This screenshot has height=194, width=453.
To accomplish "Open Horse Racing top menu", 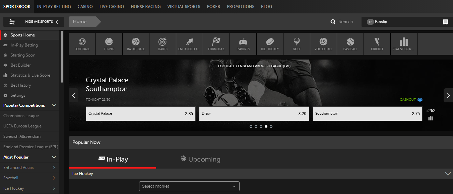I will [145, 6].
